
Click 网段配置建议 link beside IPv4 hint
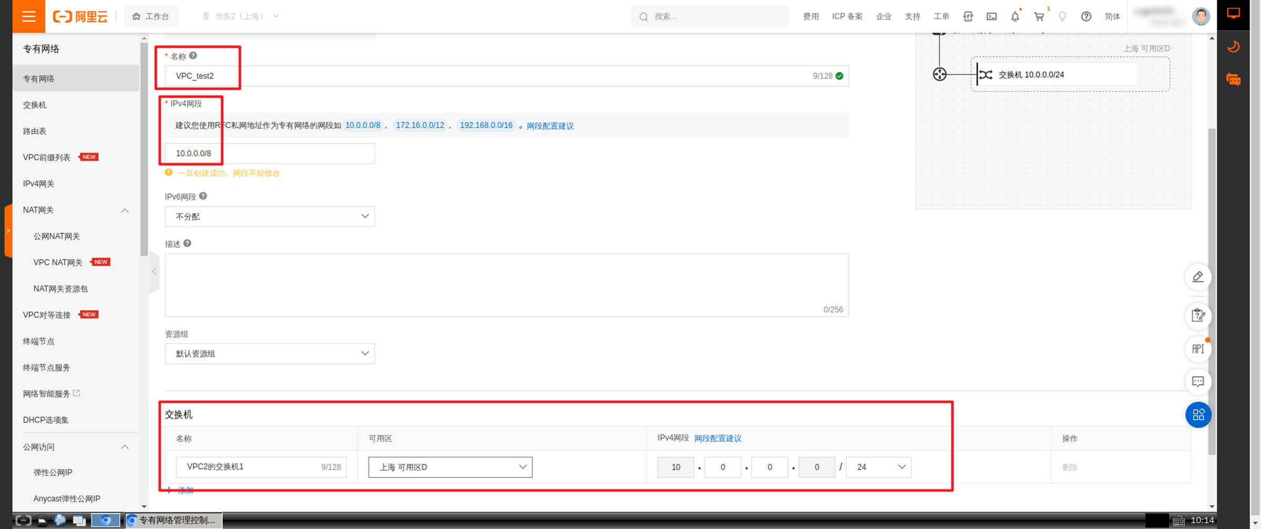tap(550, 126)
